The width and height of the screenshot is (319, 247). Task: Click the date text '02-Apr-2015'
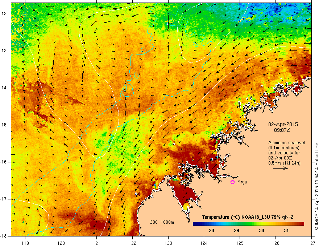(x=283, y=124)
